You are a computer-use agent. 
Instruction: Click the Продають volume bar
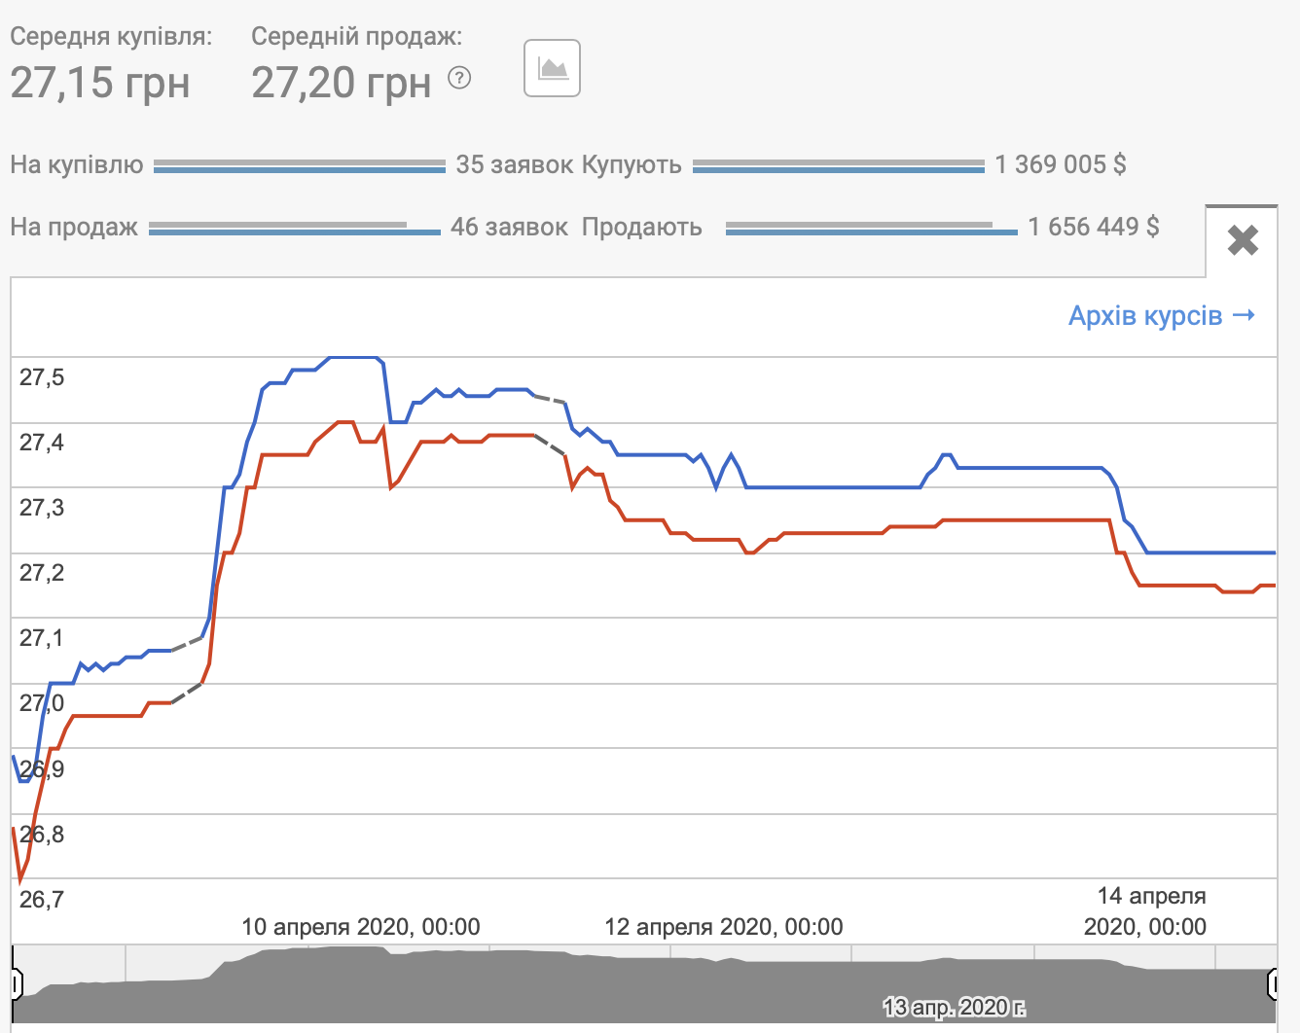click(x=872, y=228)
